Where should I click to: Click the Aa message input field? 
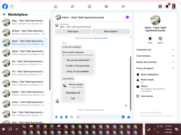click(x=98, y=117)
